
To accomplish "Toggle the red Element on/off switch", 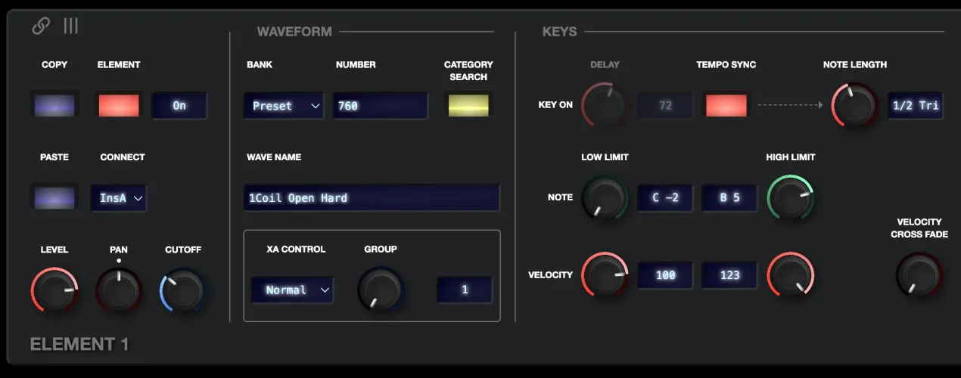I will tap(119, 105).
